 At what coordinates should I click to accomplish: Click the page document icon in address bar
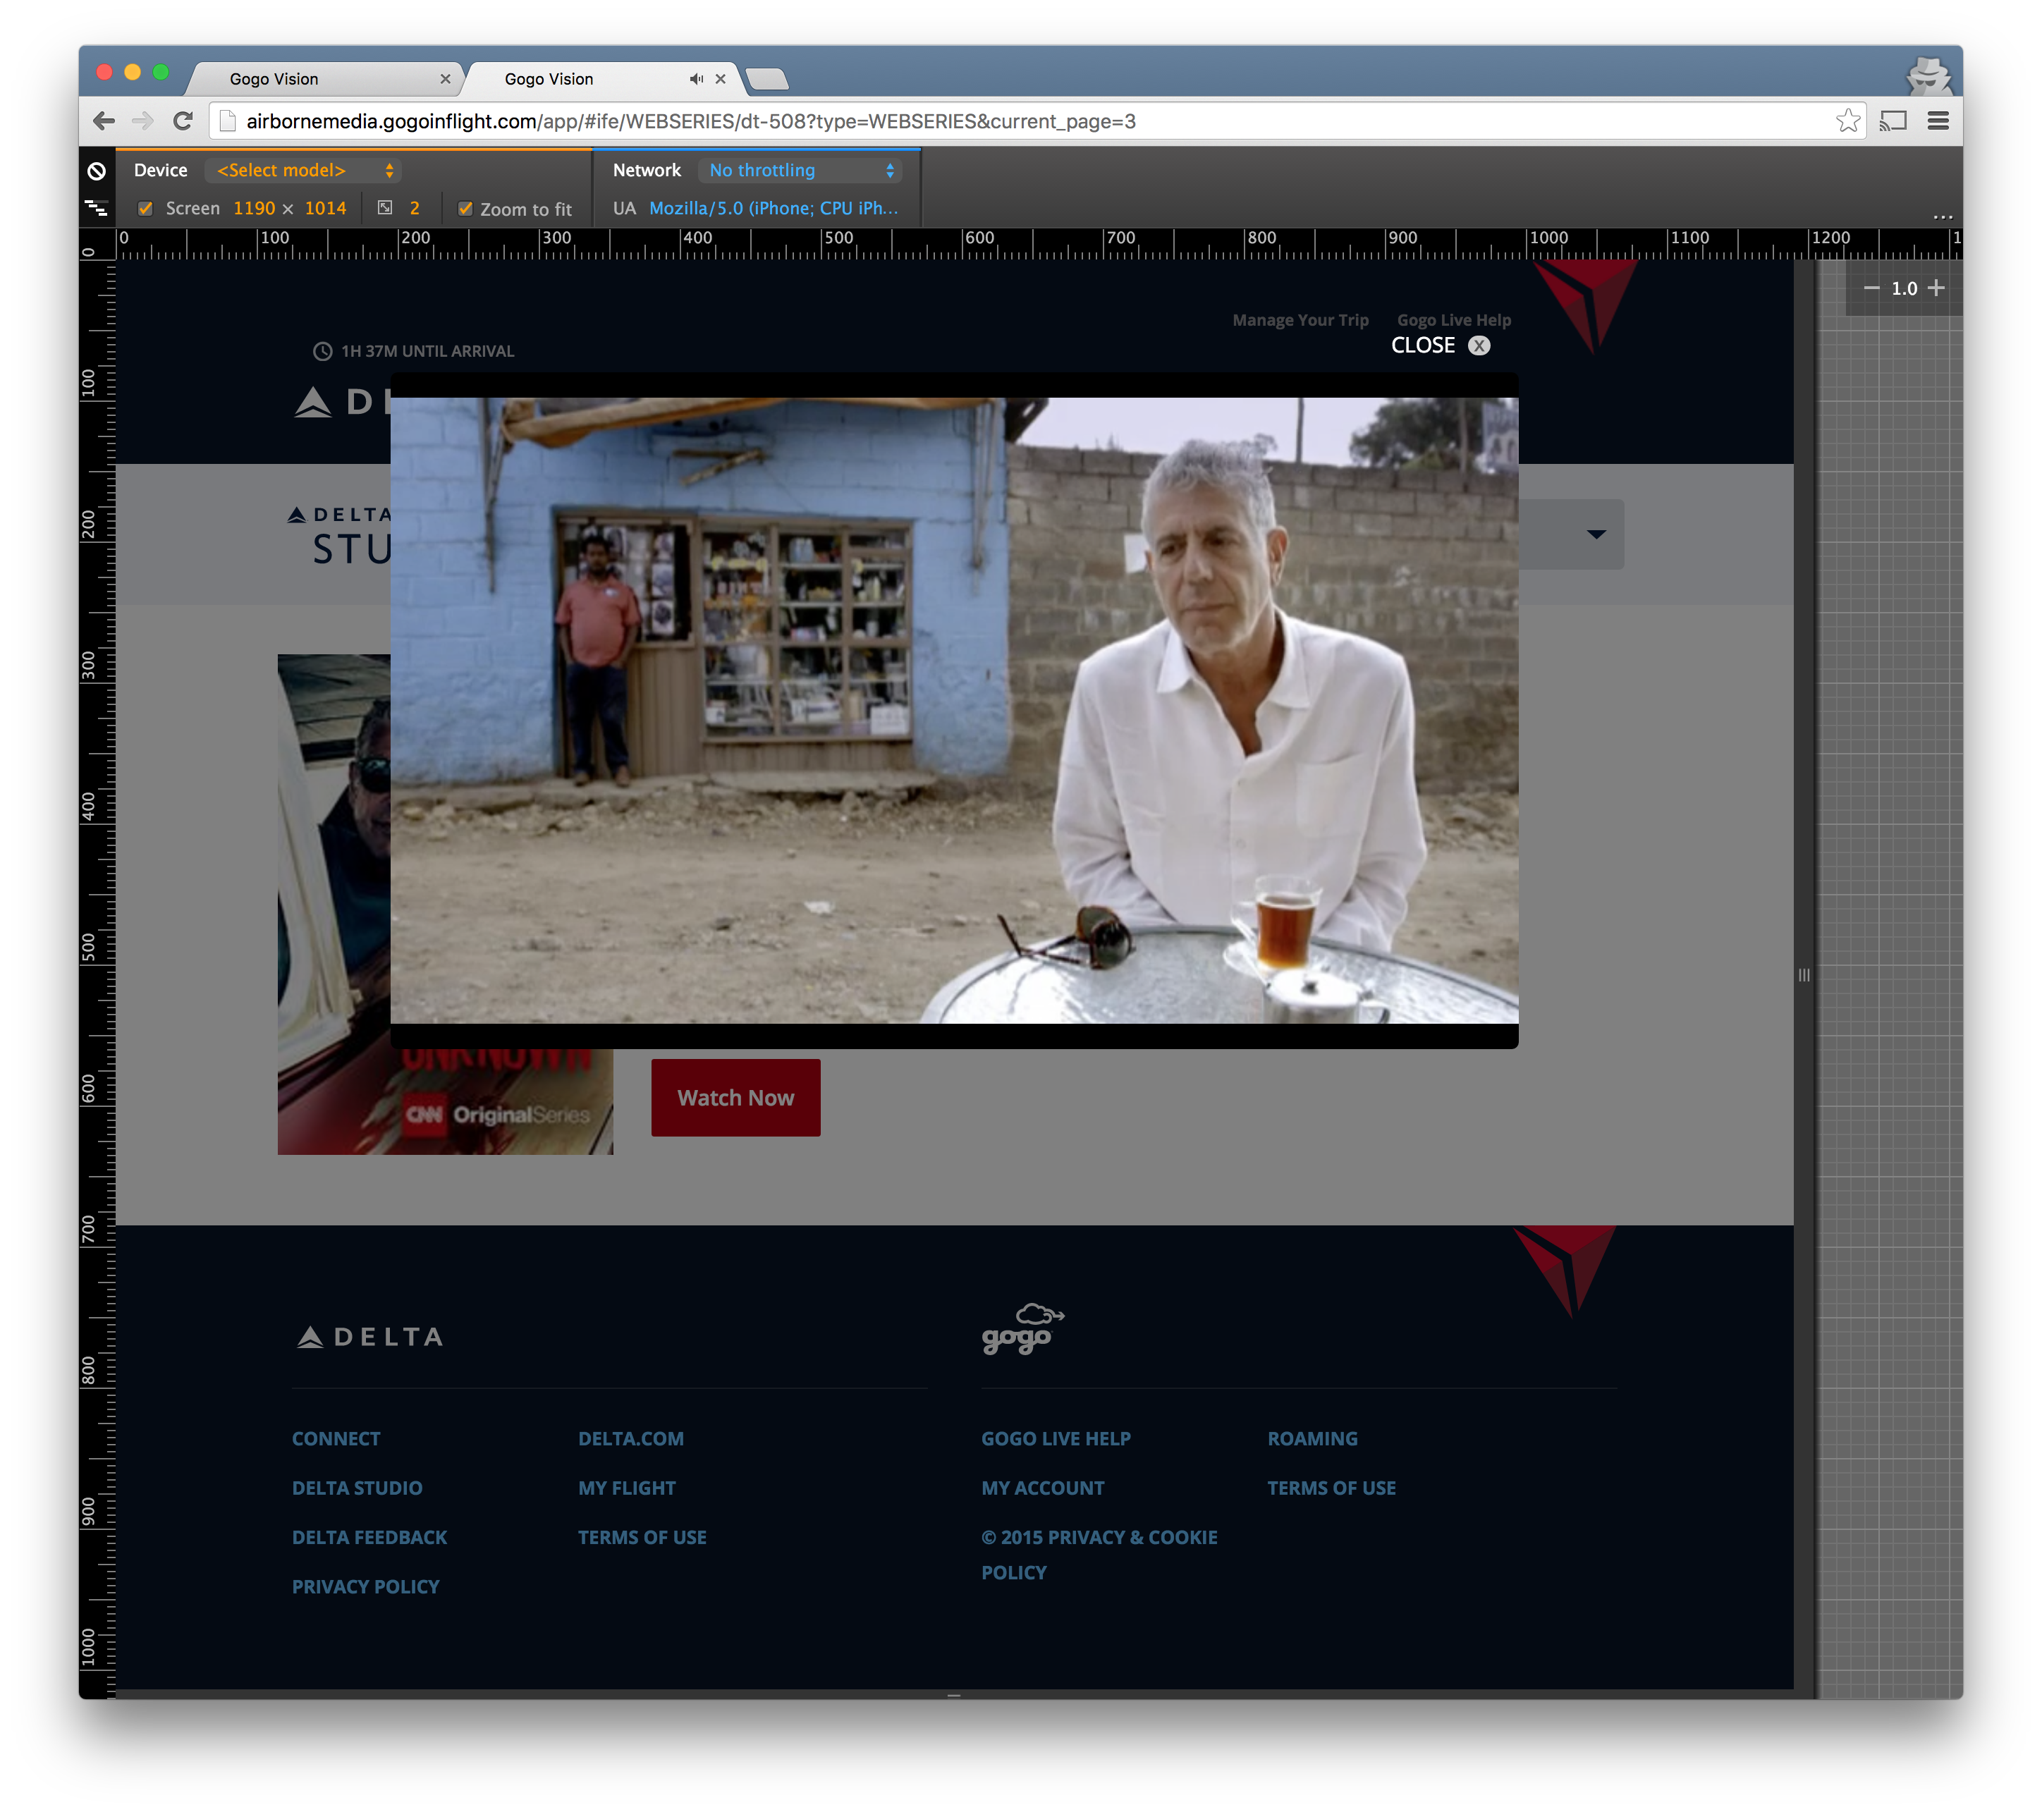click(228, 121)
